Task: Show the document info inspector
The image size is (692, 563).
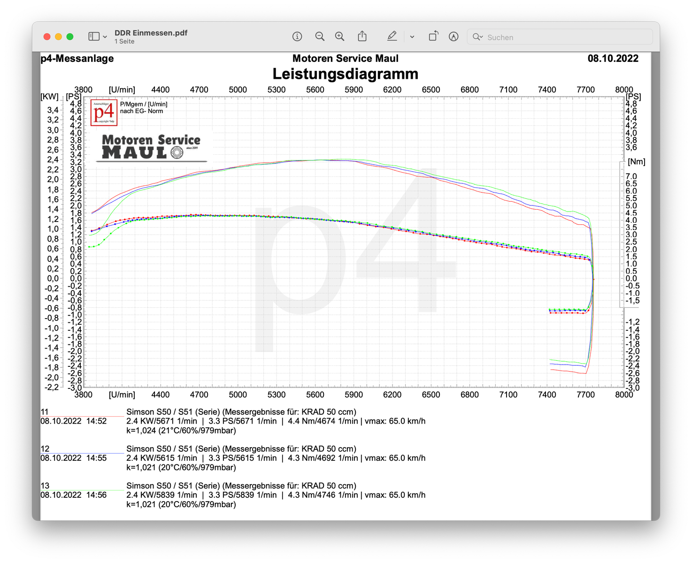Action: coord(297,37)
